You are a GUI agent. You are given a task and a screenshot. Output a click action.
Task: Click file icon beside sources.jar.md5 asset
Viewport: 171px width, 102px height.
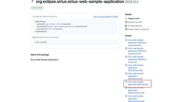[x=126, y=40]
